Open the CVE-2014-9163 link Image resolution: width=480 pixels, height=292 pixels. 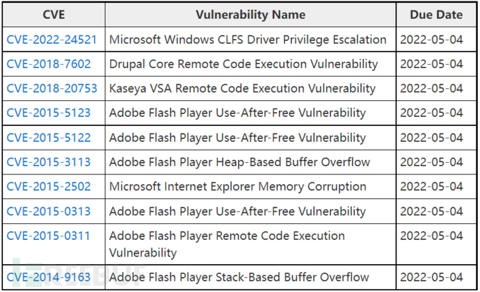click(49, 277)
